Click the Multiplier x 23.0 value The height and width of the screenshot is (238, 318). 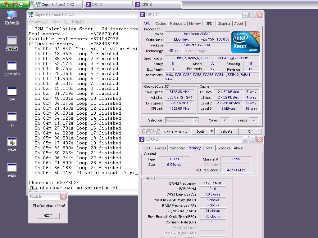(x=179, y=97)
